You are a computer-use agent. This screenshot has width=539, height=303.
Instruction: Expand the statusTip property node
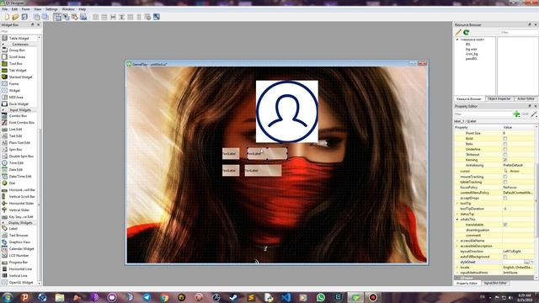(x=457, y=214)
